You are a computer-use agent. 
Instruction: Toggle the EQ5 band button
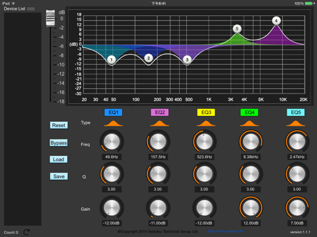coord(296,113)
